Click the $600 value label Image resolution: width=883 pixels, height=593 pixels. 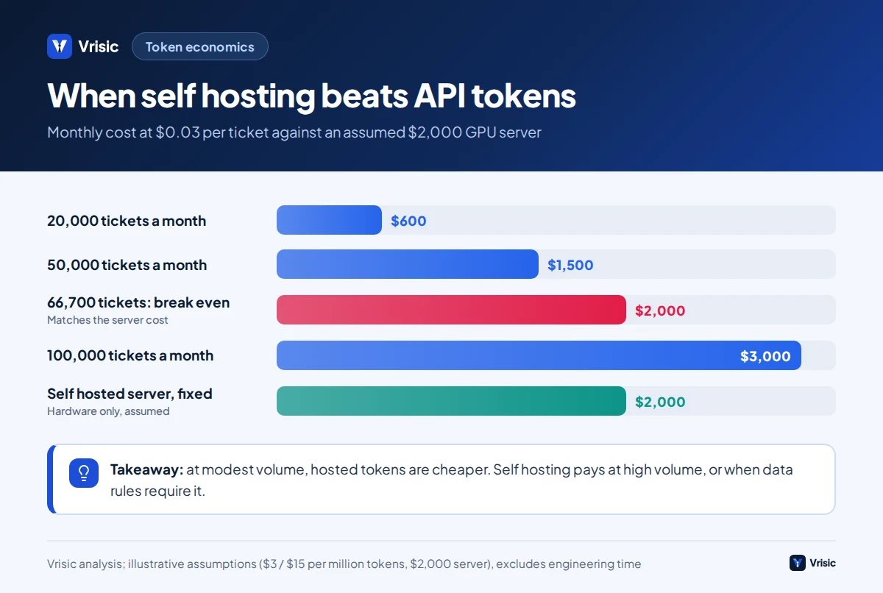point(408,221)
